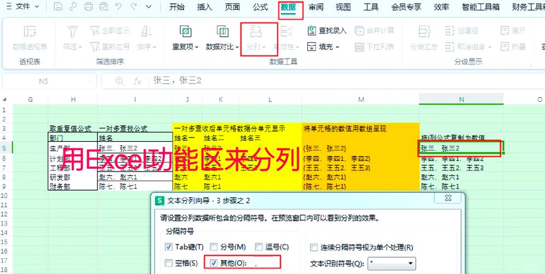Click the 展开 expand outline icon

coord(504,31)
